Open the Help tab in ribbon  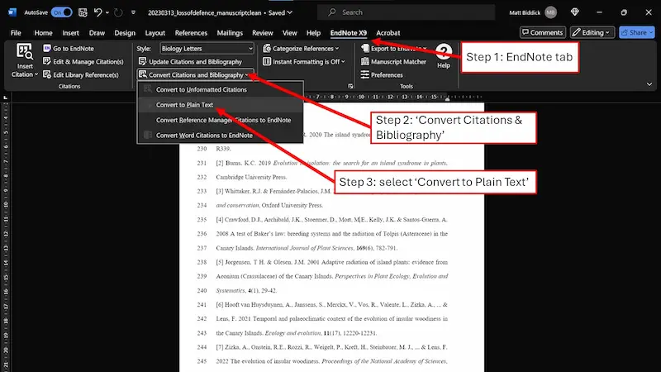tap(313, 33)
